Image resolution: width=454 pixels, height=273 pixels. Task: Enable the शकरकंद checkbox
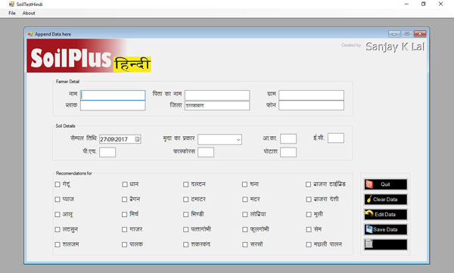186,244
